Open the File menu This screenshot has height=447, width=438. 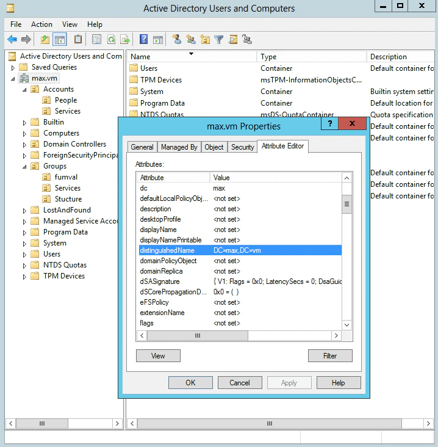pyautogui.click(x=16, y=24)
